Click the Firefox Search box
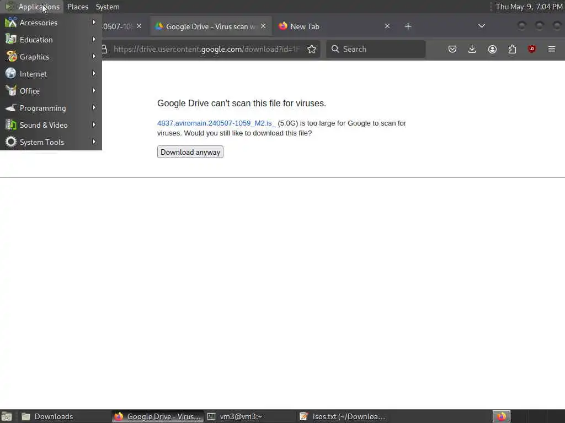This screenshot has height=423, width=565. [x=376, y=49]
